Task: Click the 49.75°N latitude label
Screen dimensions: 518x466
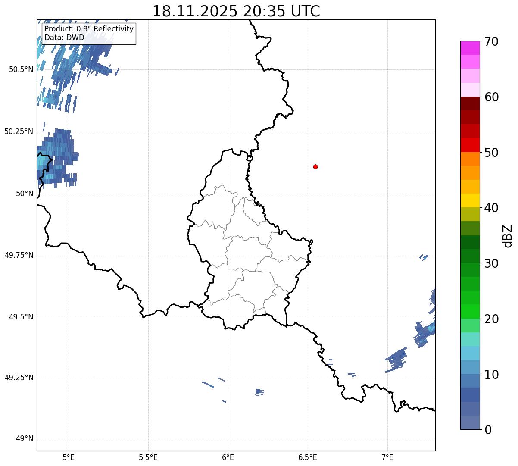Action: [19, 255]
